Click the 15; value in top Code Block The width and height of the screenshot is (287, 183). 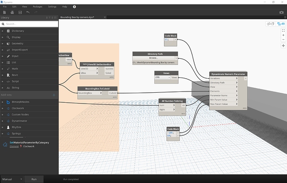[x=166, y=40]
